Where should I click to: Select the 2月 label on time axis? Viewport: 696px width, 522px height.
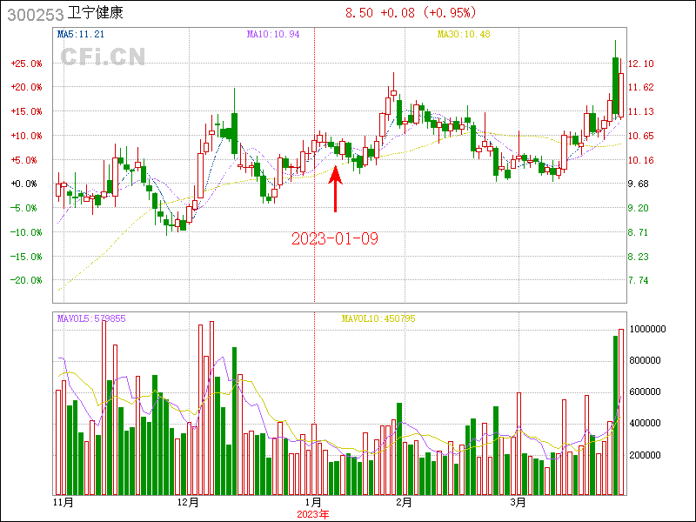click(403, 503)
